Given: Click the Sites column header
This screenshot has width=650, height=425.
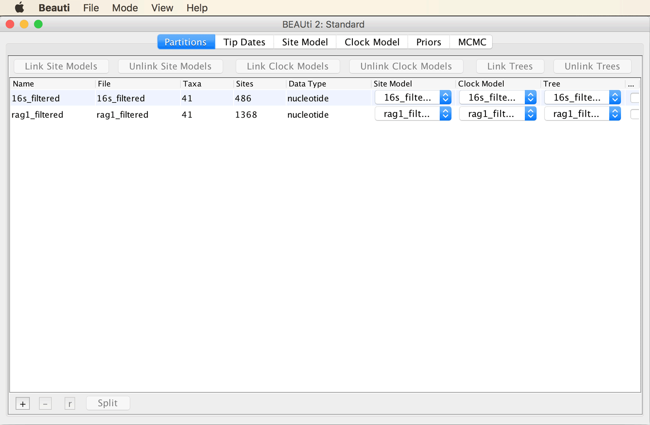Looking at the screenshot, I should pos(259,84).
